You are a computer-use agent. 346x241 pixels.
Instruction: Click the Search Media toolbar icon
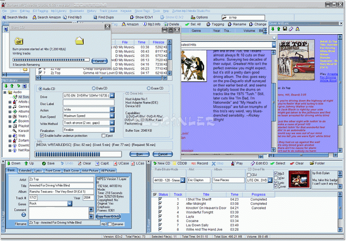(x=4, y=17)
